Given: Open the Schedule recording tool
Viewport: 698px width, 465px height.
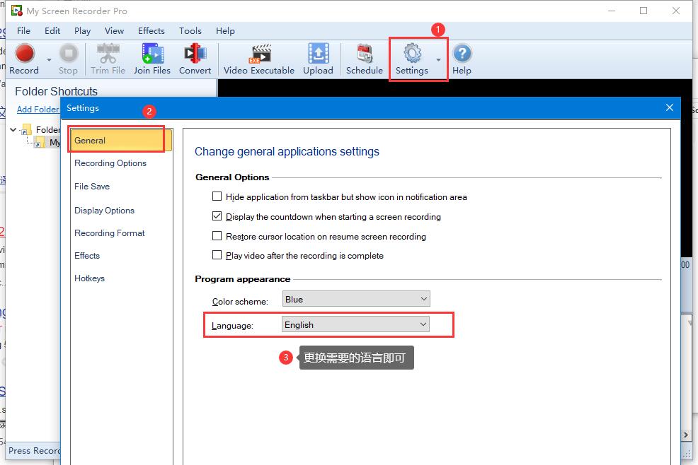Looking at the screenshot, I should pos(365,59).
